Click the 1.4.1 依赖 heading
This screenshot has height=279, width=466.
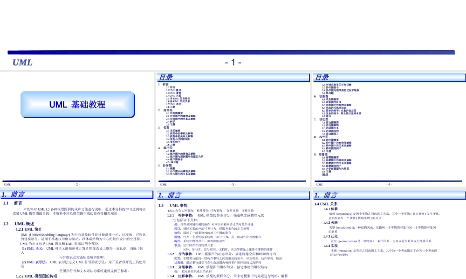pyautogui.click(x=330, y=209)
